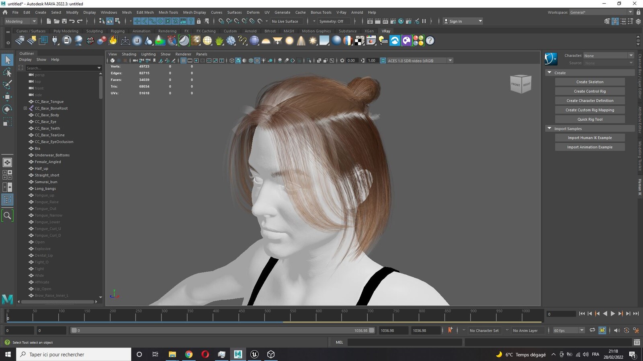Select the arrow Select tool in toolbox
This screenshot has width=643, height=361.
tap(8, 60)
